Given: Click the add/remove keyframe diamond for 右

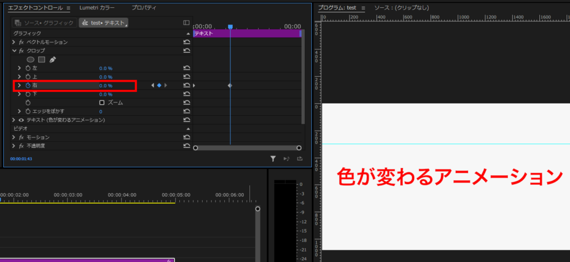Looking at the screenshot, I should tap(159, 86).
